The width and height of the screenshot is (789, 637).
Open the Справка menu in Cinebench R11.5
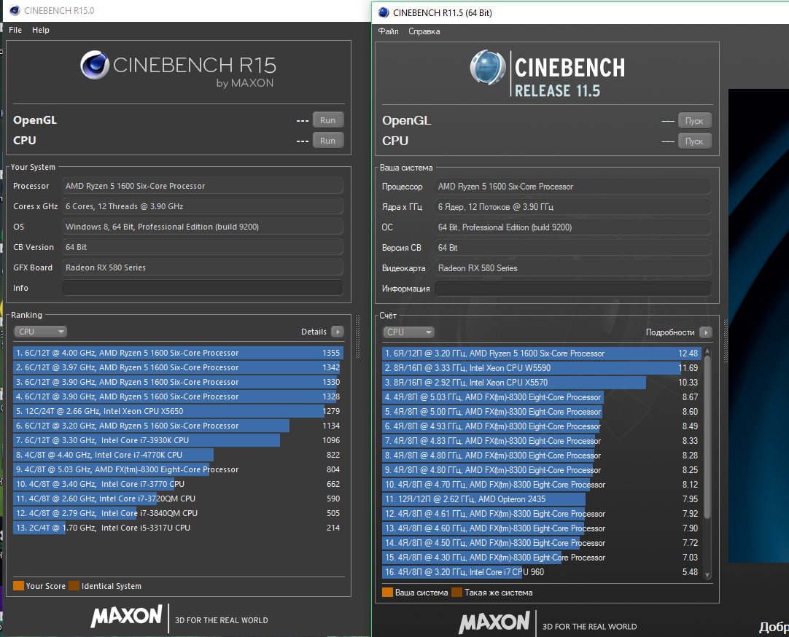point(424,31)
